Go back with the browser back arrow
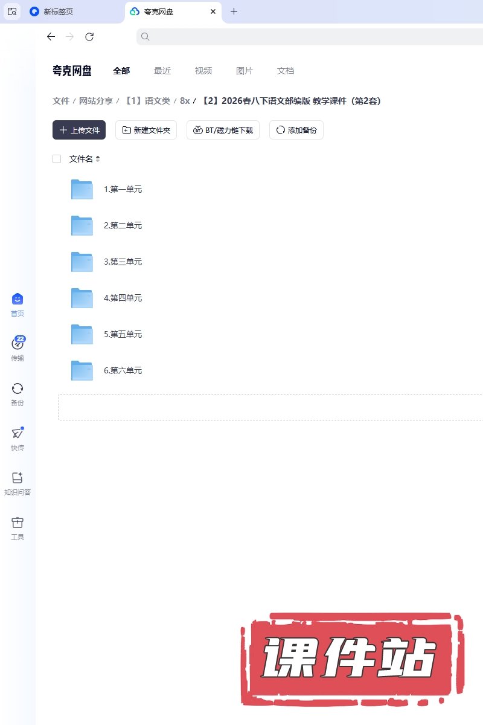Viewport: 483px width, 725px height. [x=51, y=37]
